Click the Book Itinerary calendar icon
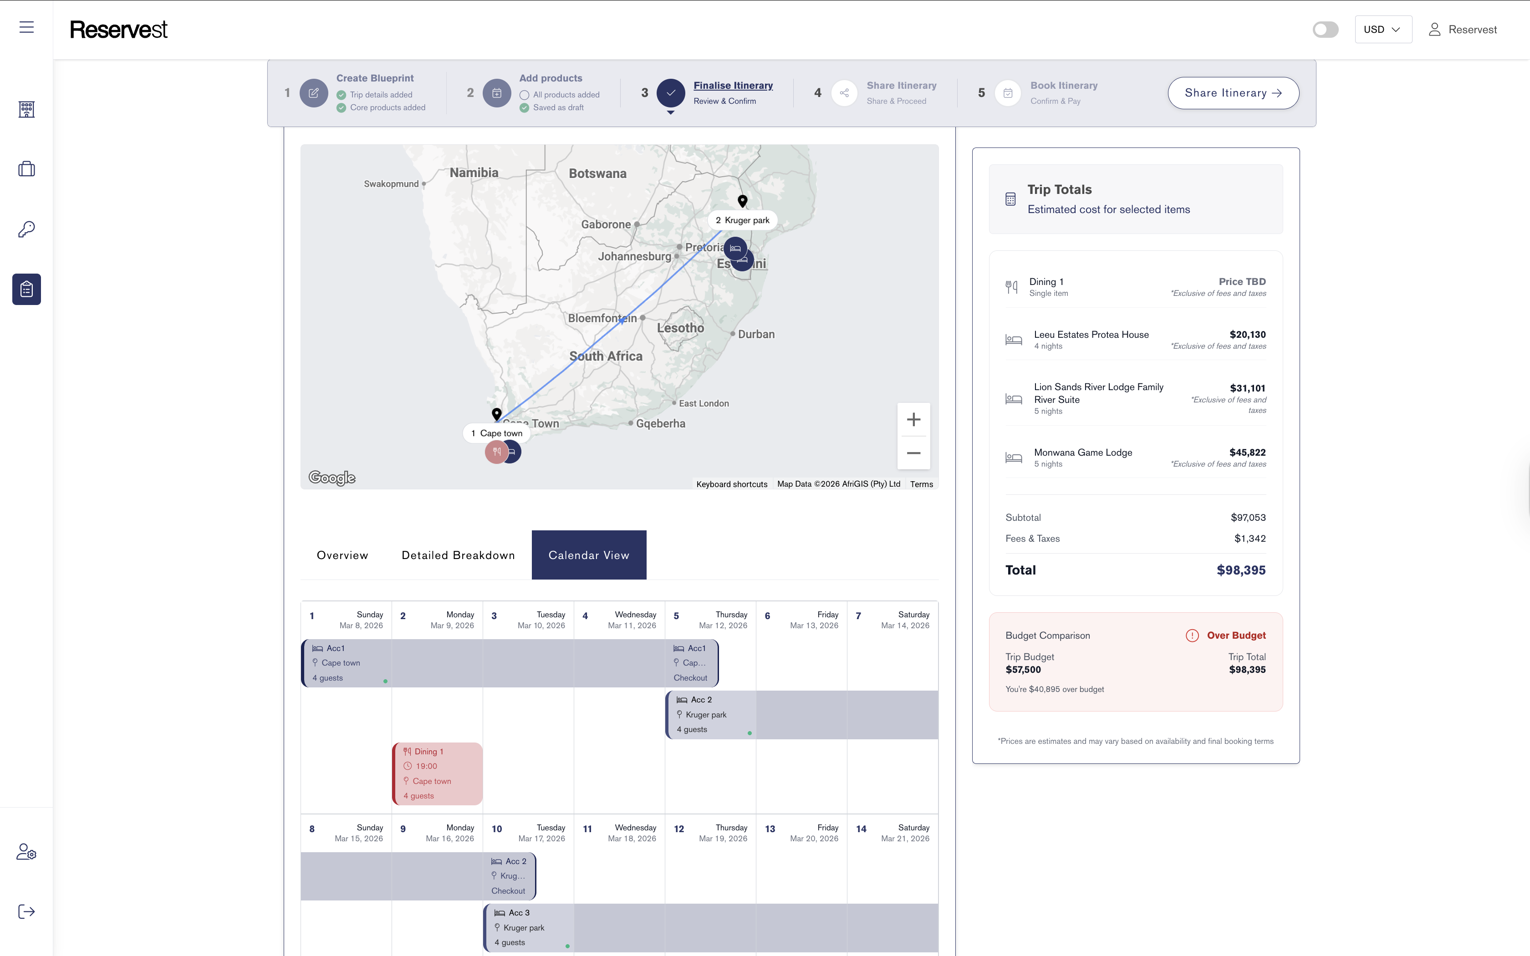The image size is (1530, 956). [x=1008, y=93]
